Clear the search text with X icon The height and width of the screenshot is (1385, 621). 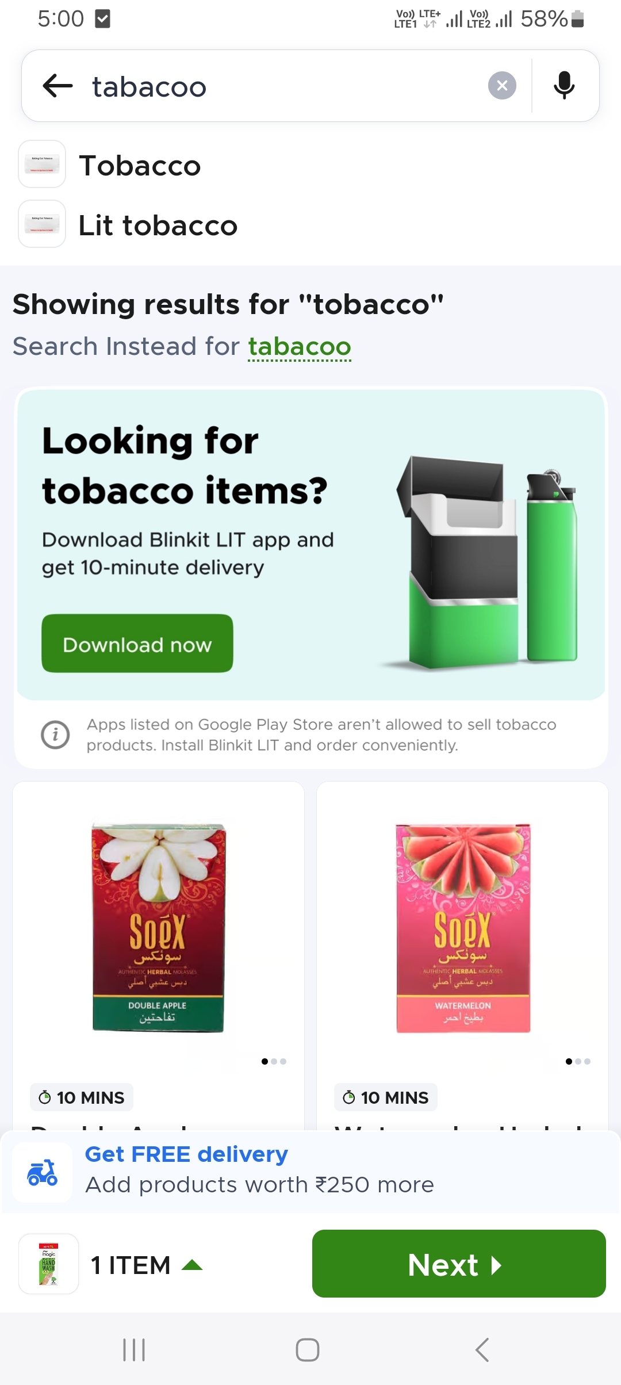tap(502, 86)
